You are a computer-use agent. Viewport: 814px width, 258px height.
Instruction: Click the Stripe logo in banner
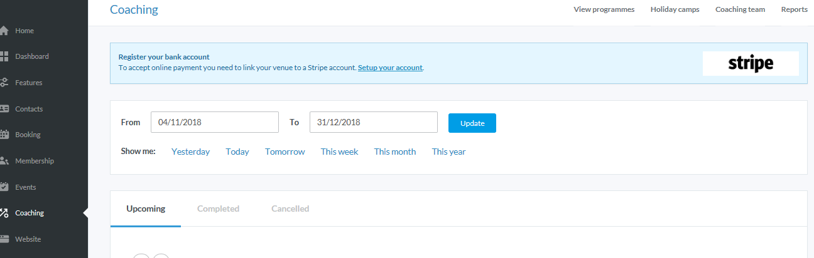tap(751, 63)
